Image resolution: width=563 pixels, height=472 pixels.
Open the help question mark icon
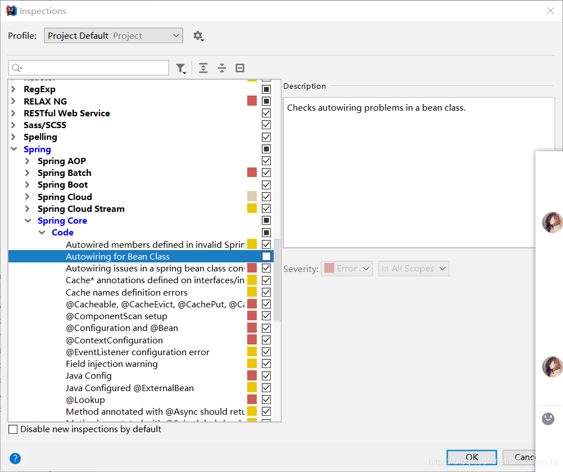click(x=15, y=459)
